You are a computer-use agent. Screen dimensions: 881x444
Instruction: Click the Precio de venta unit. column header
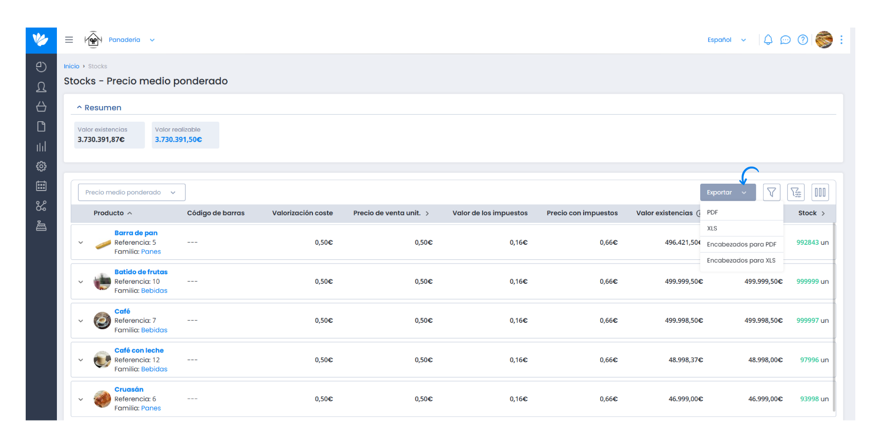(391, 213)
